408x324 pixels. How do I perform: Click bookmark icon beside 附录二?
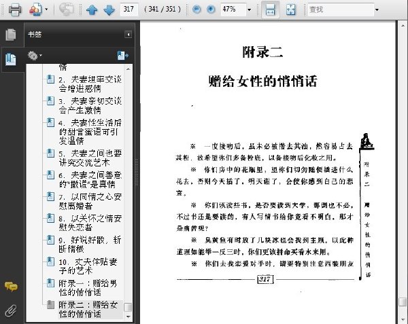click(x=50, y=305)
